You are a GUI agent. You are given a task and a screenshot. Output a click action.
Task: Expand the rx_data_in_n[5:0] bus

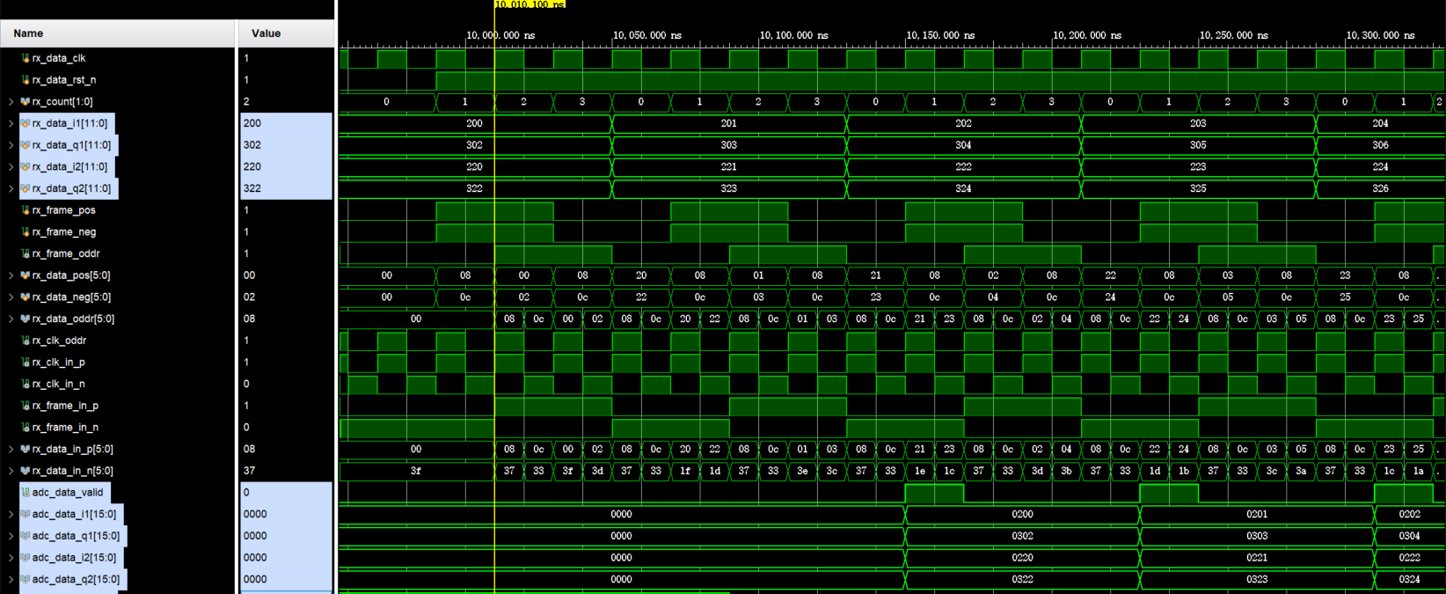(x=11, y=471)
